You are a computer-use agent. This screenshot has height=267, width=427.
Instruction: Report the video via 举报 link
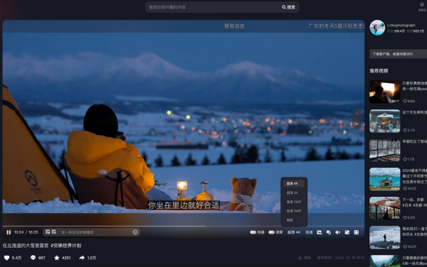point(305,258)
